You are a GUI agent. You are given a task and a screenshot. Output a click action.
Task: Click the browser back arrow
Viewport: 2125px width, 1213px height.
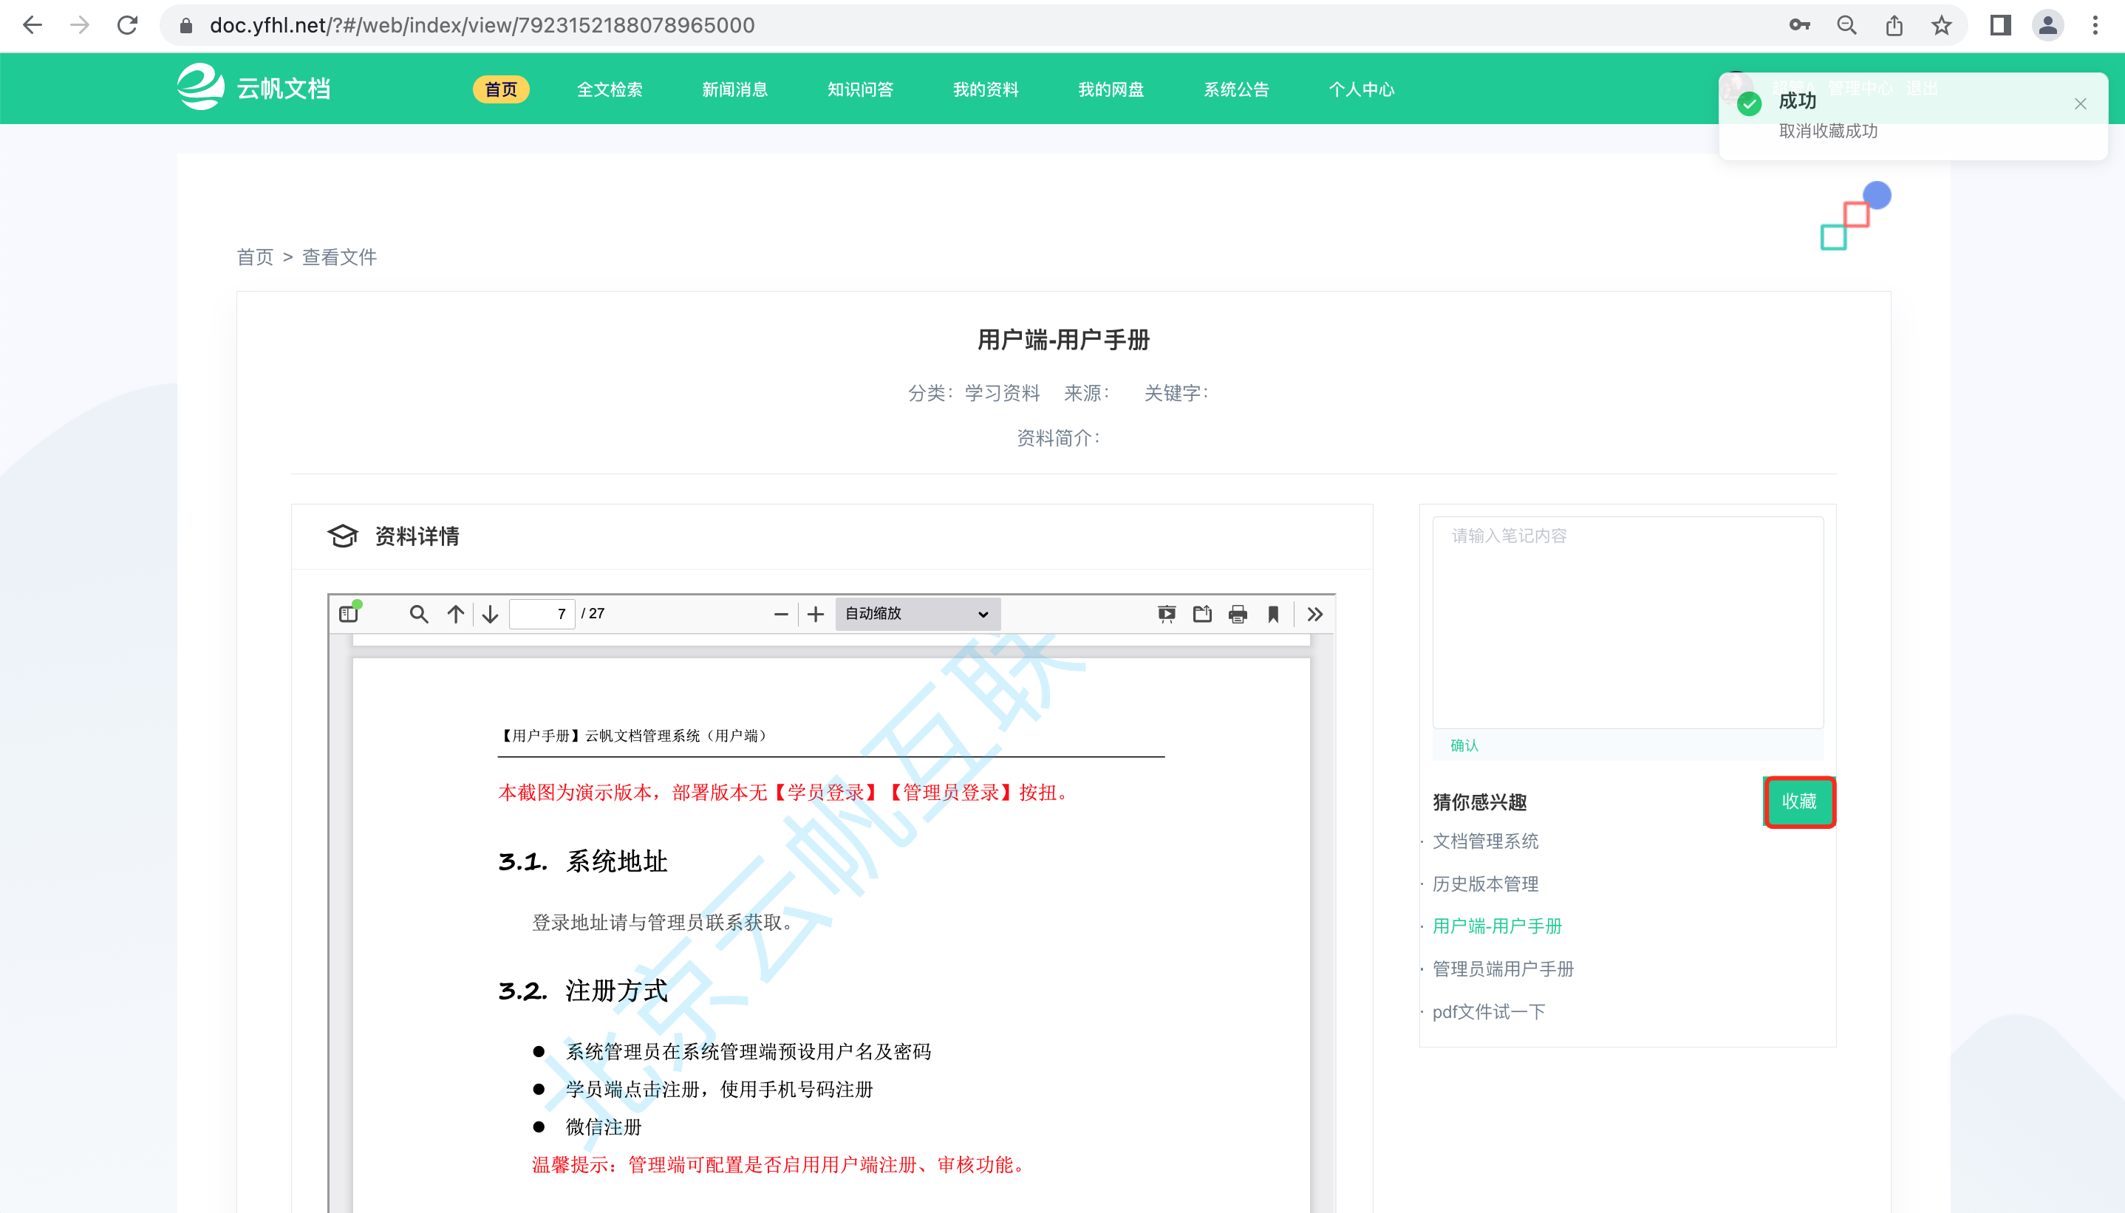pos(33,25)
